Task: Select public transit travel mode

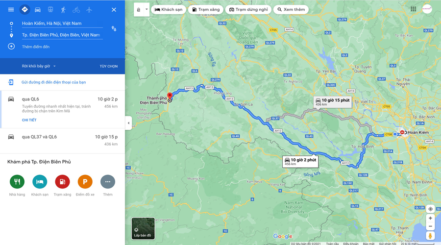Action: click(50, 10)
